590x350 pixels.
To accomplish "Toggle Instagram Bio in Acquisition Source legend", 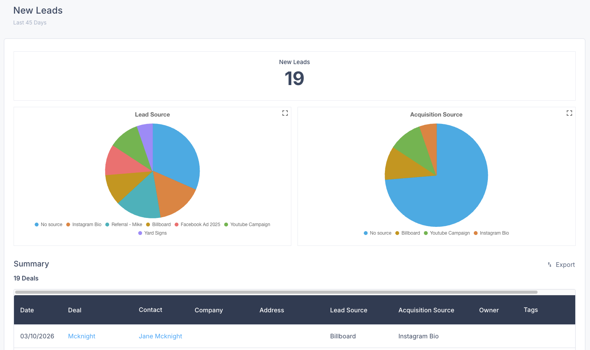I will coord(491,233).
